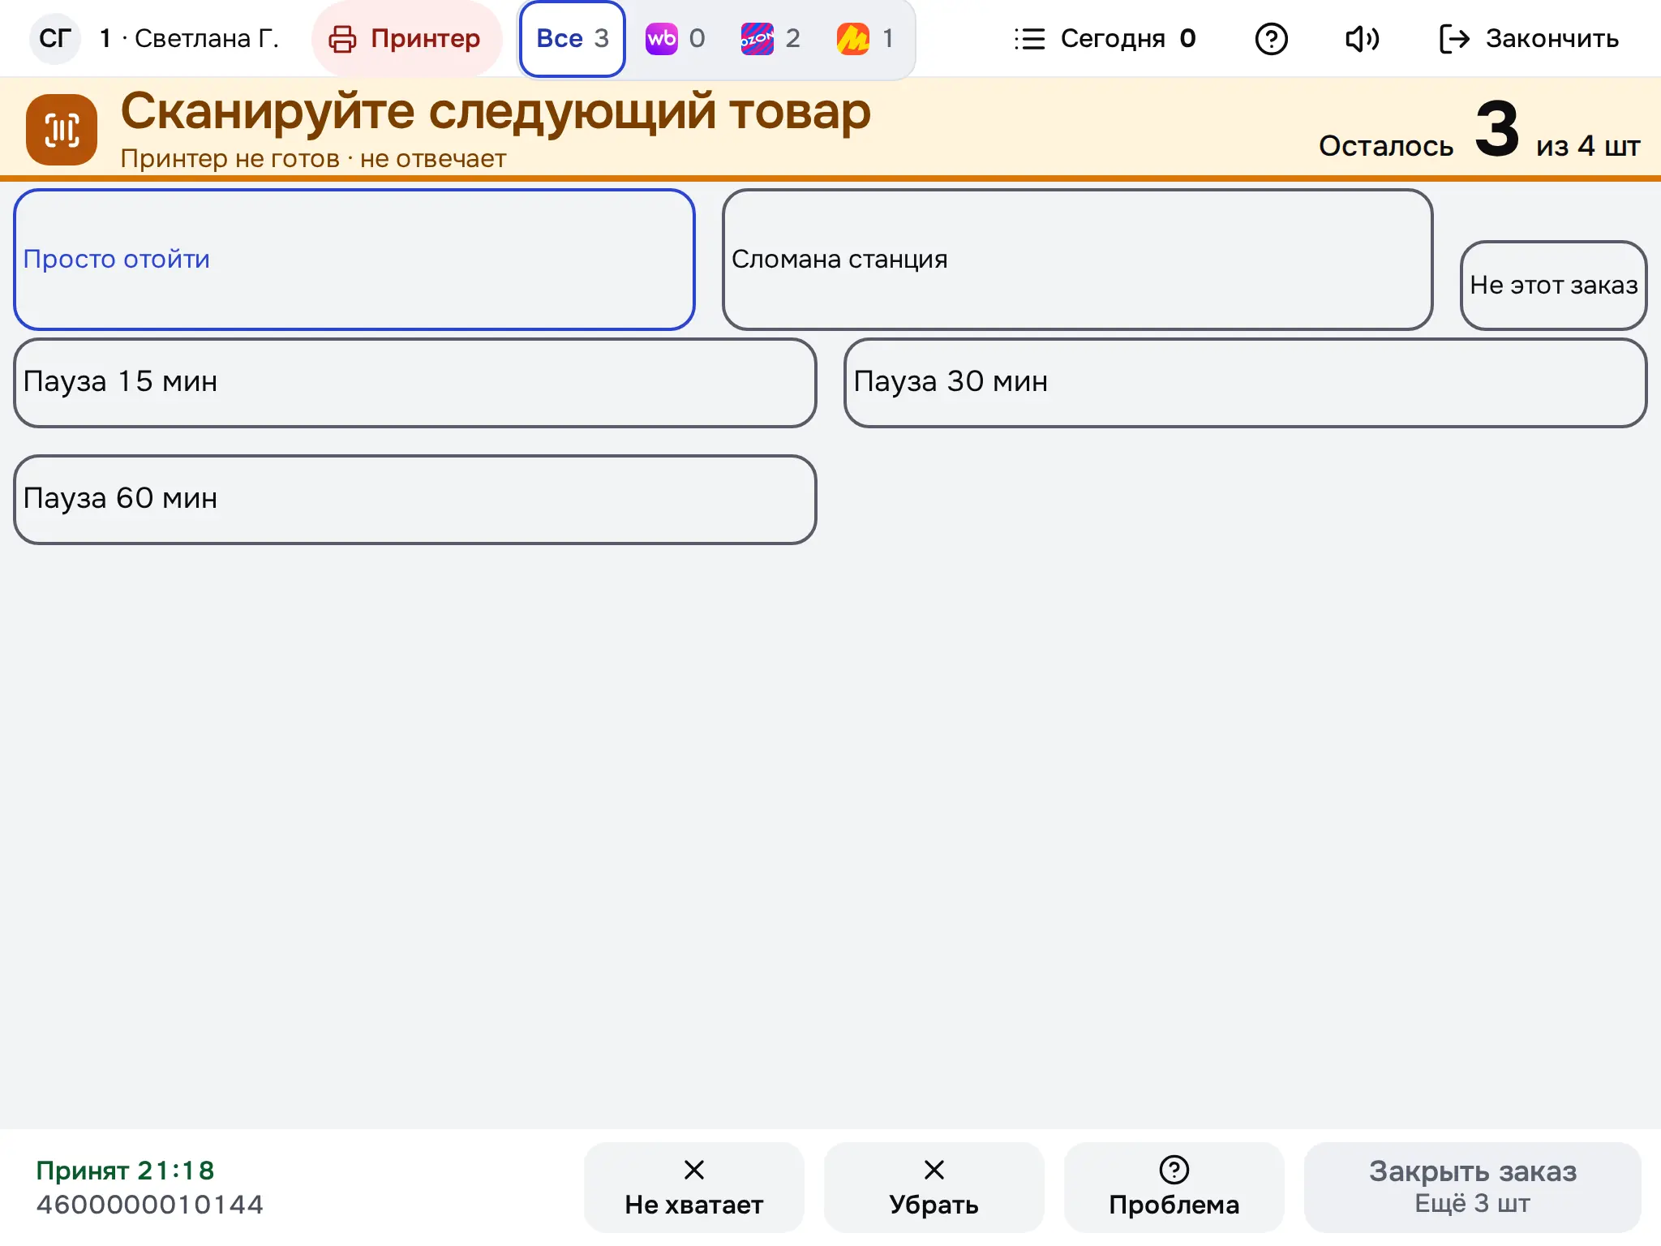Choose the Просто отойти option
Viewport: 1661px width, 1246px height.
pos(354,260)
